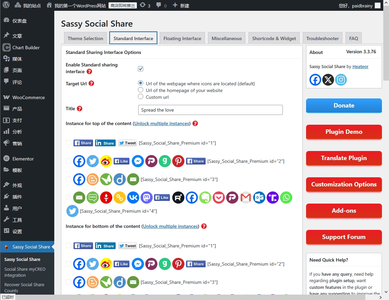This screenshot has width=389, height=300.
Task: Click the Outlook icon in top instance row 4
Action: (259, 198)
